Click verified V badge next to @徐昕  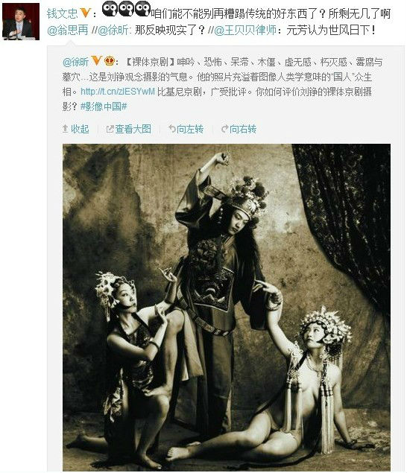click(96, 60)
